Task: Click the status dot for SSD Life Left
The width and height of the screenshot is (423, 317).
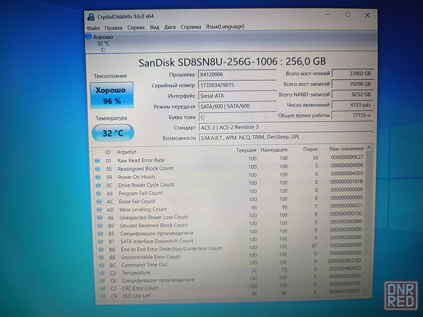Action: pos(103,296)
